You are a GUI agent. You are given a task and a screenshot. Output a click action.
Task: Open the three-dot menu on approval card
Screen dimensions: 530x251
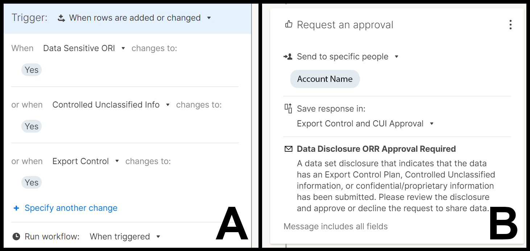(x=510, y=25)
